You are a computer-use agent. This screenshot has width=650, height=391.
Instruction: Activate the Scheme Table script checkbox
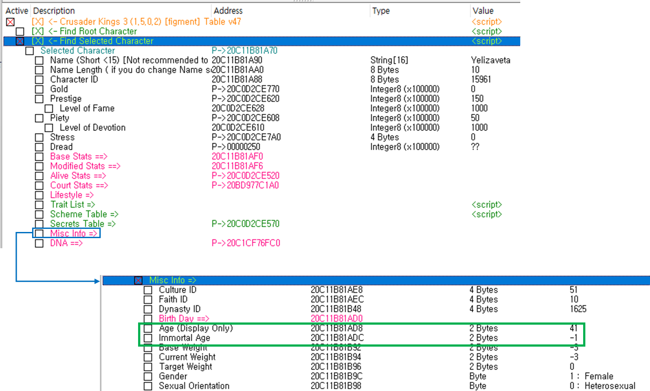[39, 215]
